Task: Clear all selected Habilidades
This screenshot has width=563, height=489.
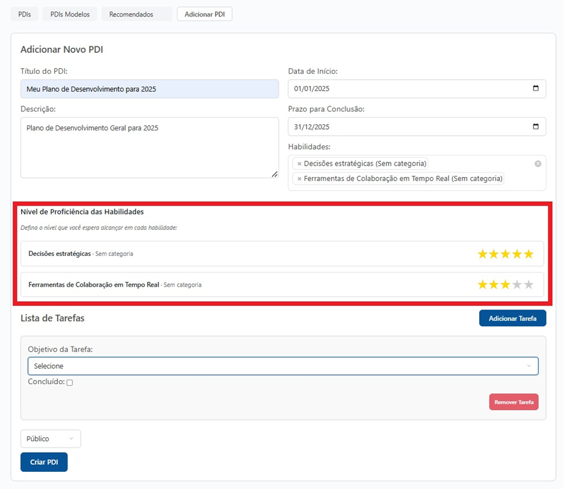Action: [538, 164]
